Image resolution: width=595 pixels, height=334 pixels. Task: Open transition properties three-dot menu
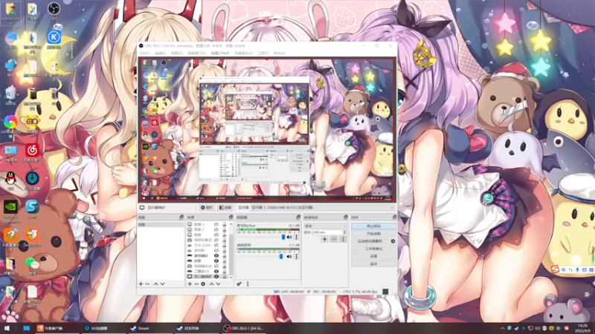(x=344, y=239)
